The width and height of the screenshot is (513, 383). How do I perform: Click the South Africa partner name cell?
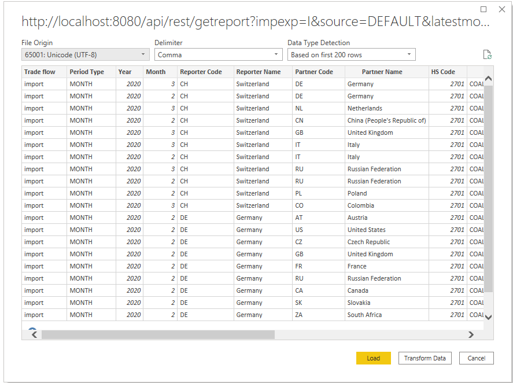tap(387, 315)
